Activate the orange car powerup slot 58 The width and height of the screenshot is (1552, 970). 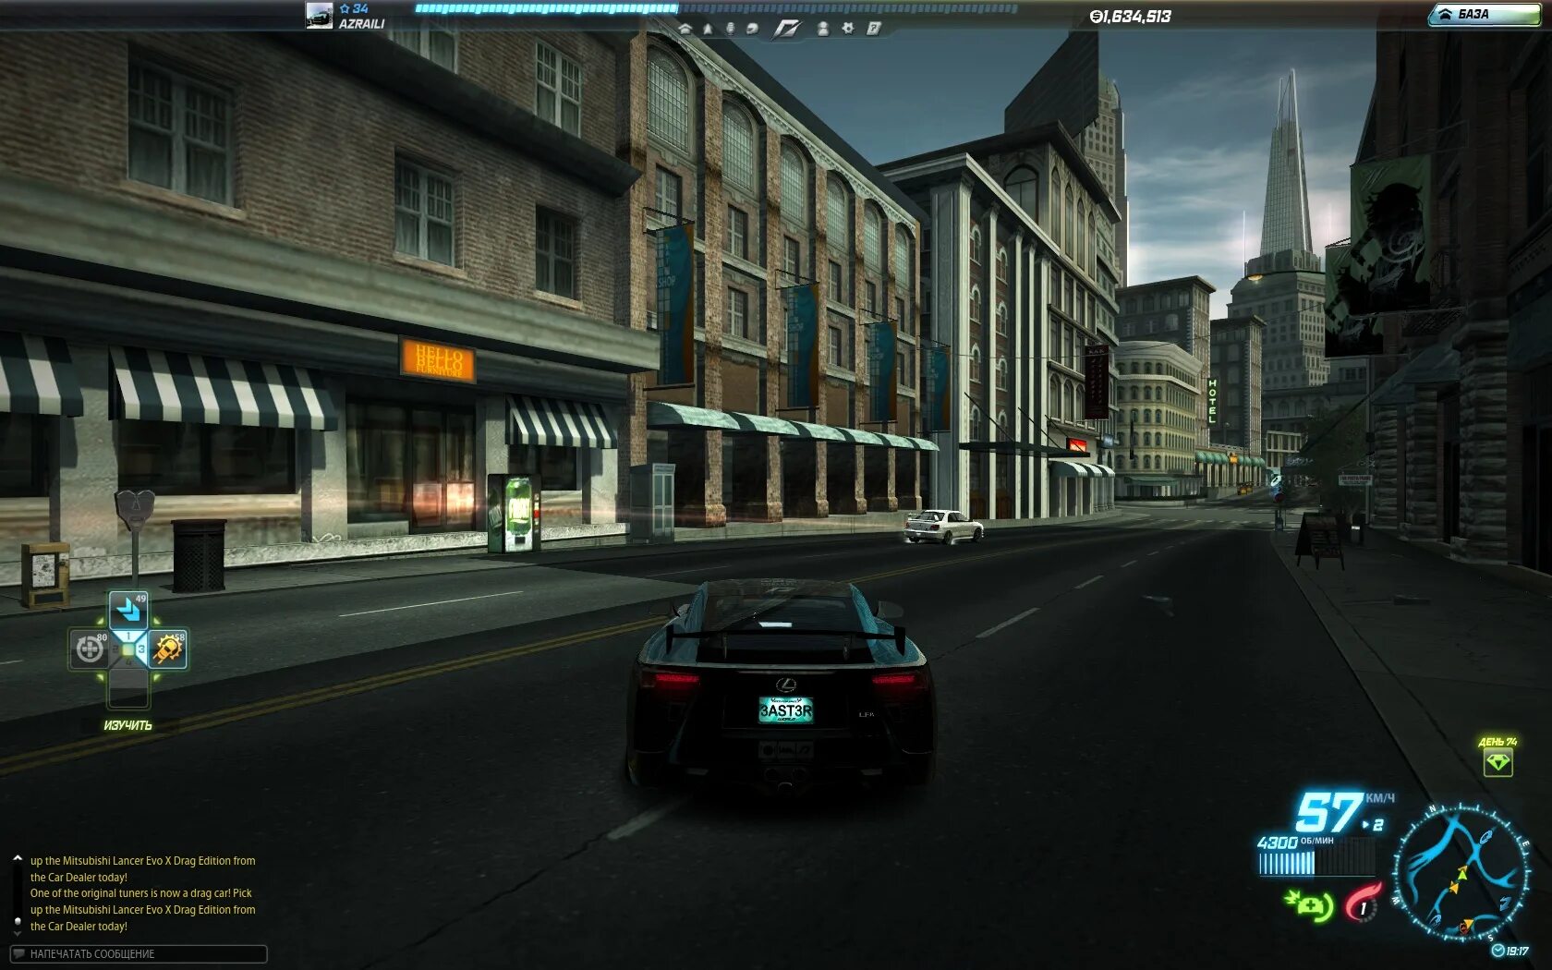pos(167,649)
